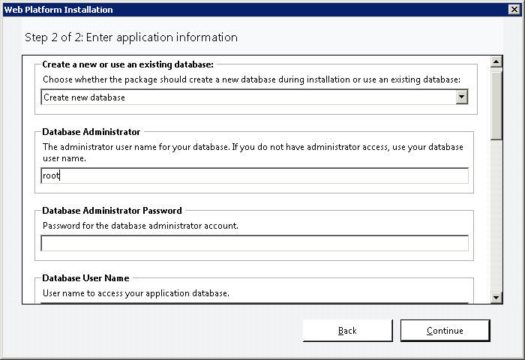Click the "Password for the database administrator account" text
This screenshot has width=525, height=360.
coord(140,226)
